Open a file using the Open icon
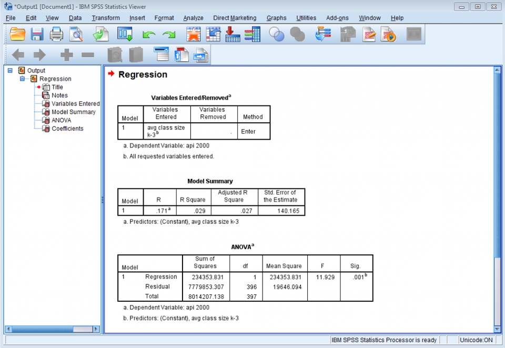505x348 pixels. (x=17, y=34)
